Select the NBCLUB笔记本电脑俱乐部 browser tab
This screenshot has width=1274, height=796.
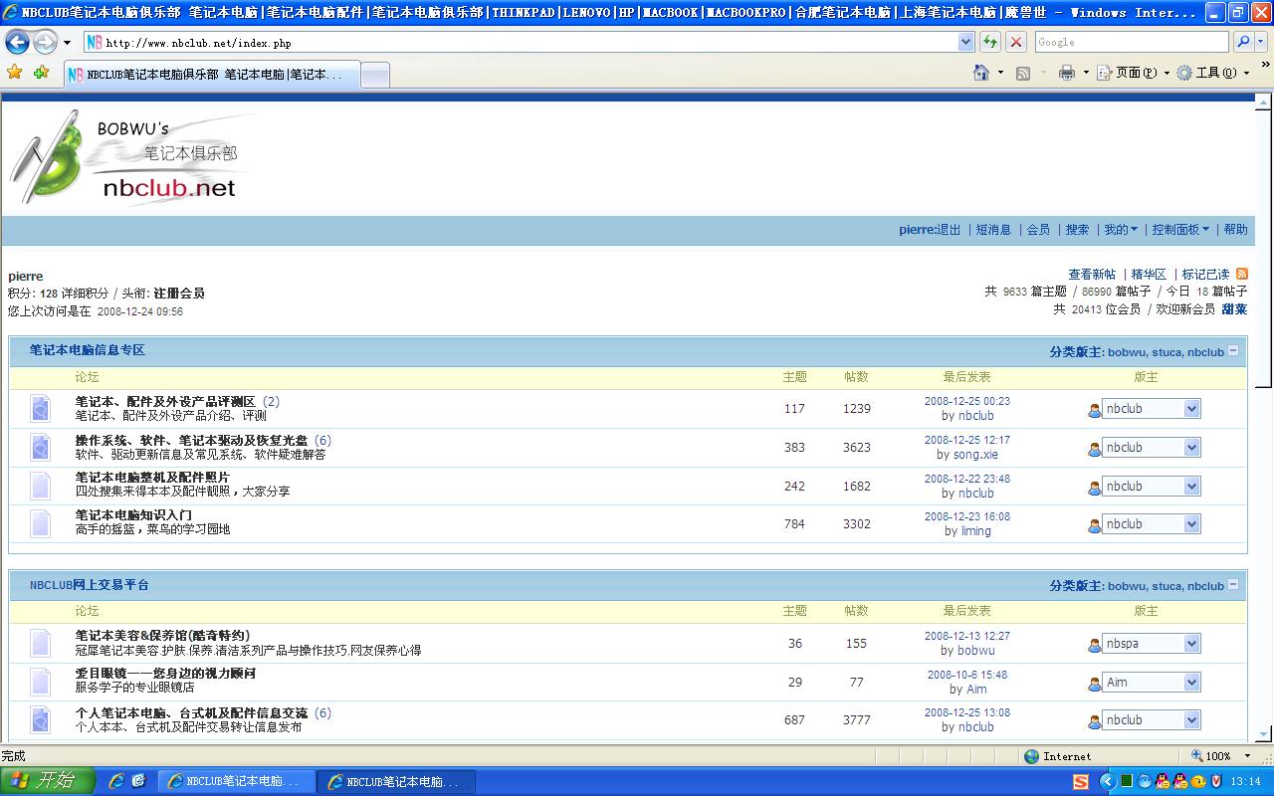(212, 75)
